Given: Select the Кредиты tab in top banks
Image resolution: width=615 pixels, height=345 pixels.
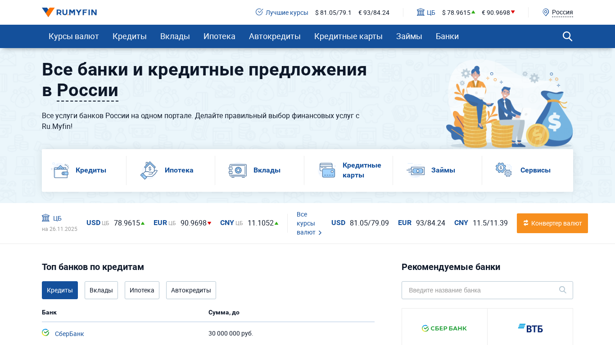Looking at the screenshot, I should (60, 290).
